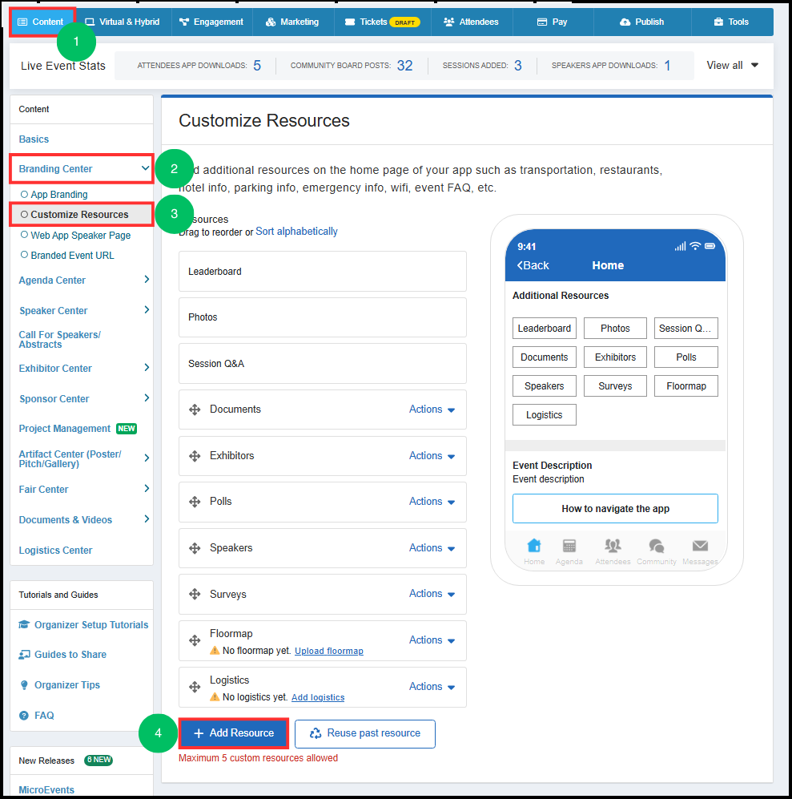This screenshot has width=792, height=799.
Task: Expand the Documents & Videos section
Action: point(147,519)
